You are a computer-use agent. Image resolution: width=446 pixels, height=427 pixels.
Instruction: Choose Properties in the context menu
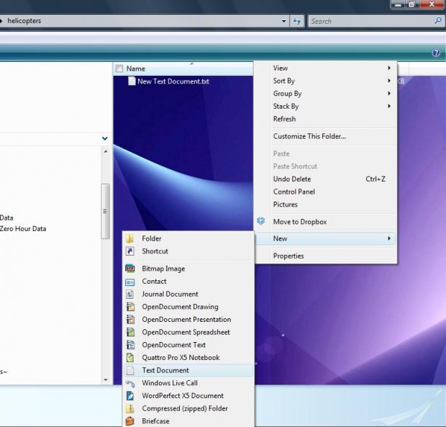[x=288, y=256]
